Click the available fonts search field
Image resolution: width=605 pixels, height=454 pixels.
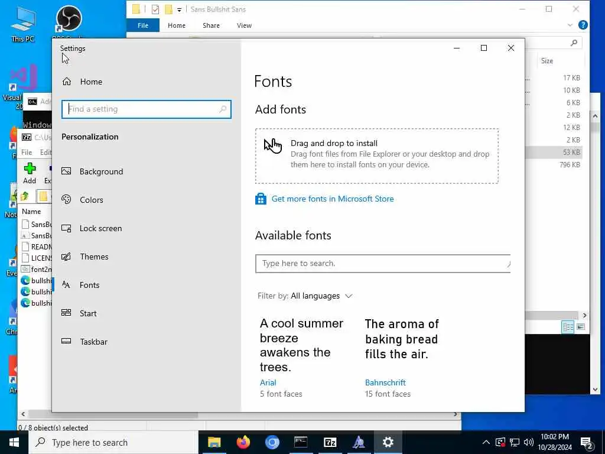[382, 263]
